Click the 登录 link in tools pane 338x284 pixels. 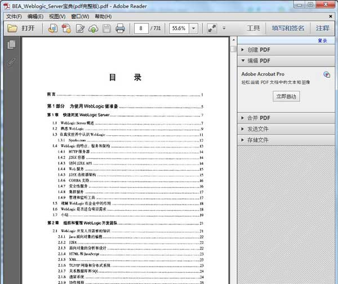(322, 41)
